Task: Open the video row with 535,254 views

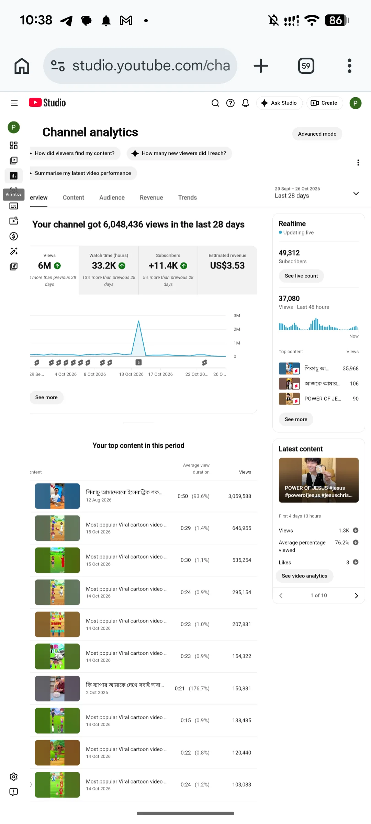Action: pos(144,560)
